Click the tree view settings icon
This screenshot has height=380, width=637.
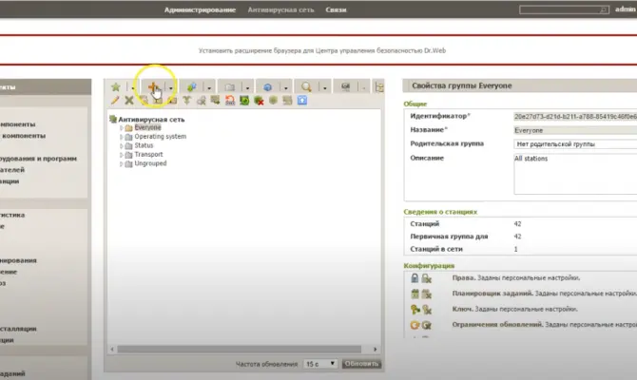379,86
